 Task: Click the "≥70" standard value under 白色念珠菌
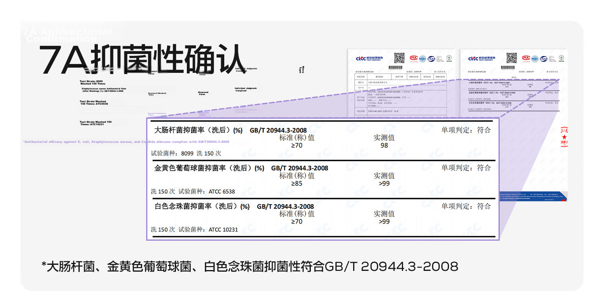pos(297,221)
